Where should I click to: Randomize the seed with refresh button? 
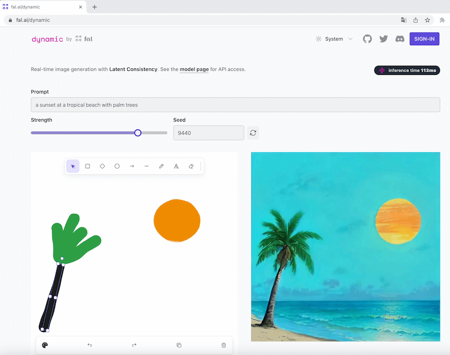pos(253,133)
